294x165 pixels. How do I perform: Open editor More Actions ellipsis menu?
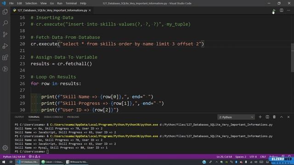288,10
